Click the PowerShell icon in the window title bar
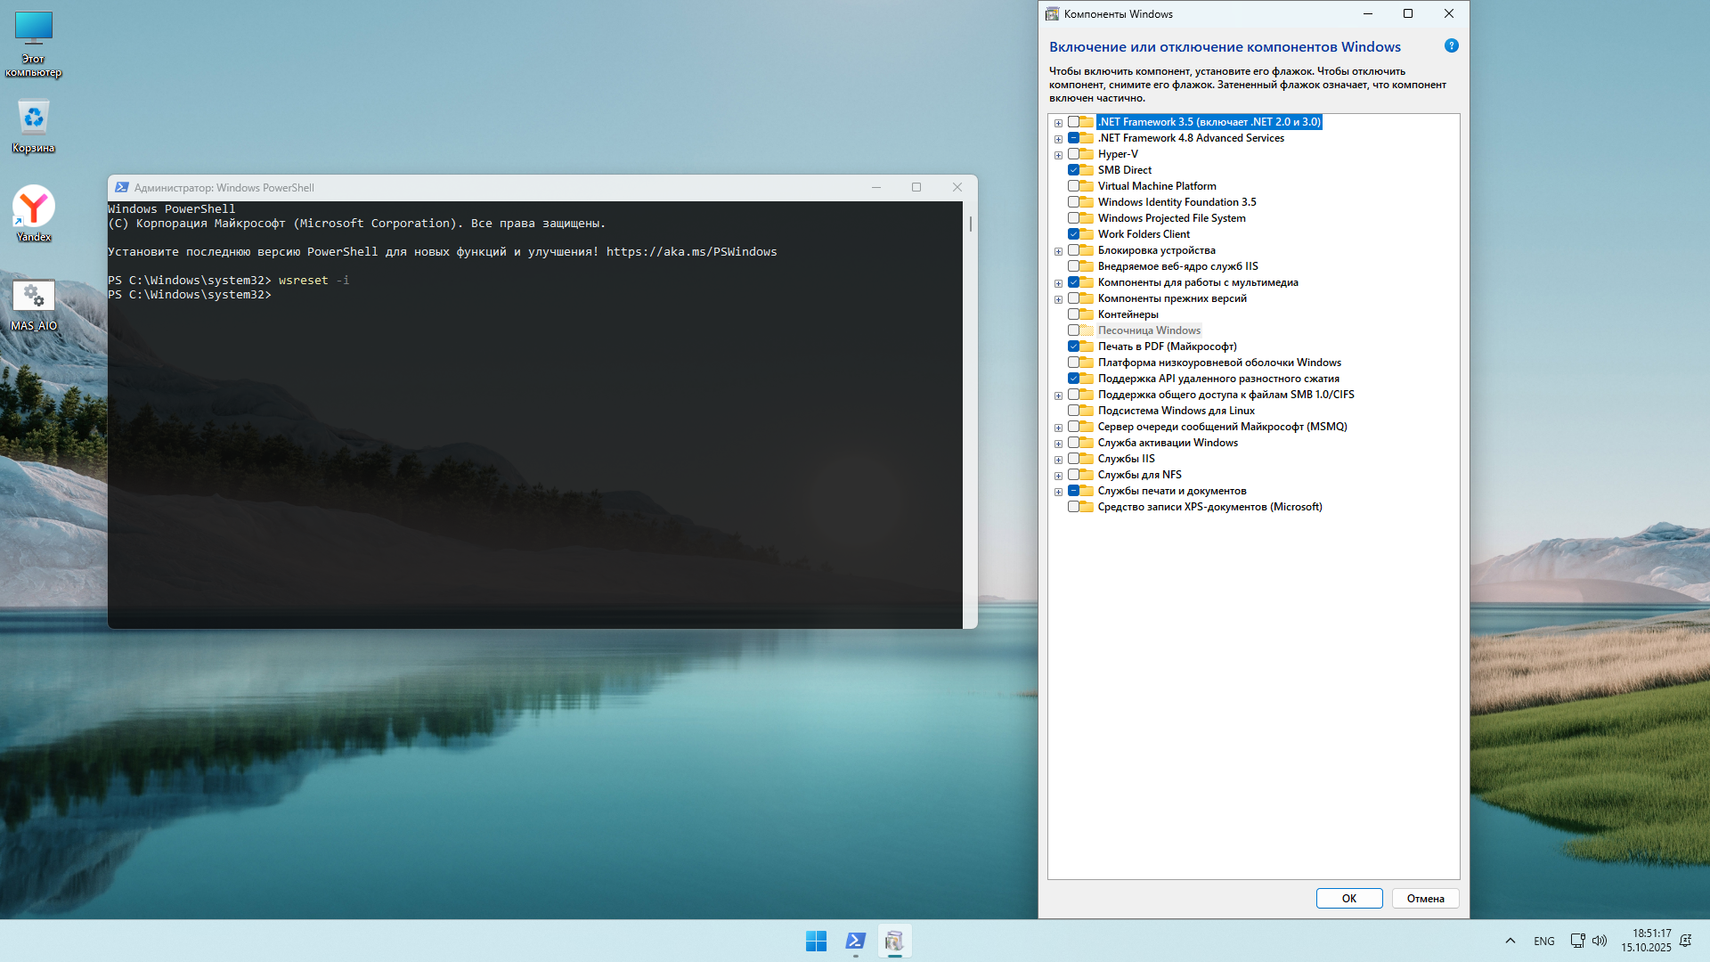Image resolution: width=1710 pixels, height=962 pixels. pyautogui.click(x=121, y=187)
